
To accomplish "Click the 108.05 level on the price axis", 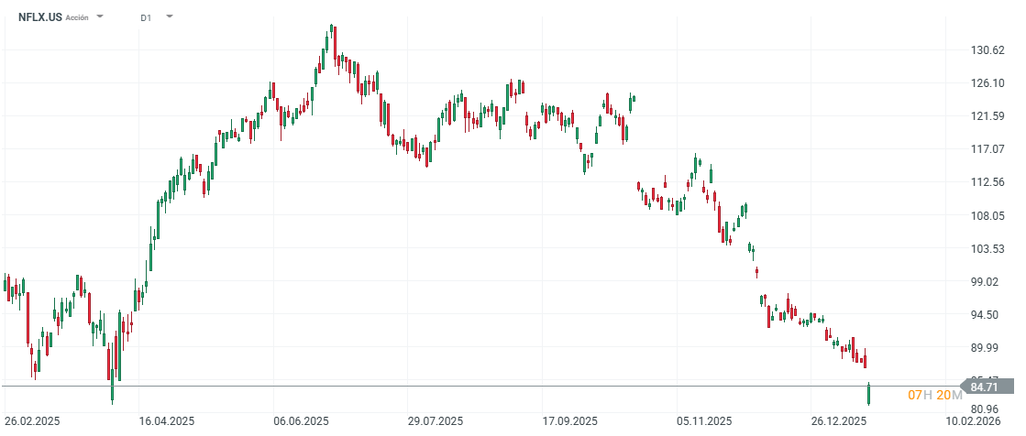I will coord(987,215).
